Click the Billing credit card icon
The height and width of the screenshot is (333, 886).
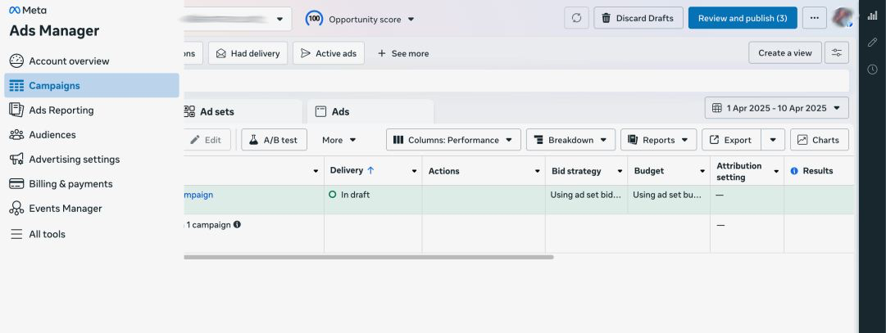pyautogui.click(x=16, y=184)
